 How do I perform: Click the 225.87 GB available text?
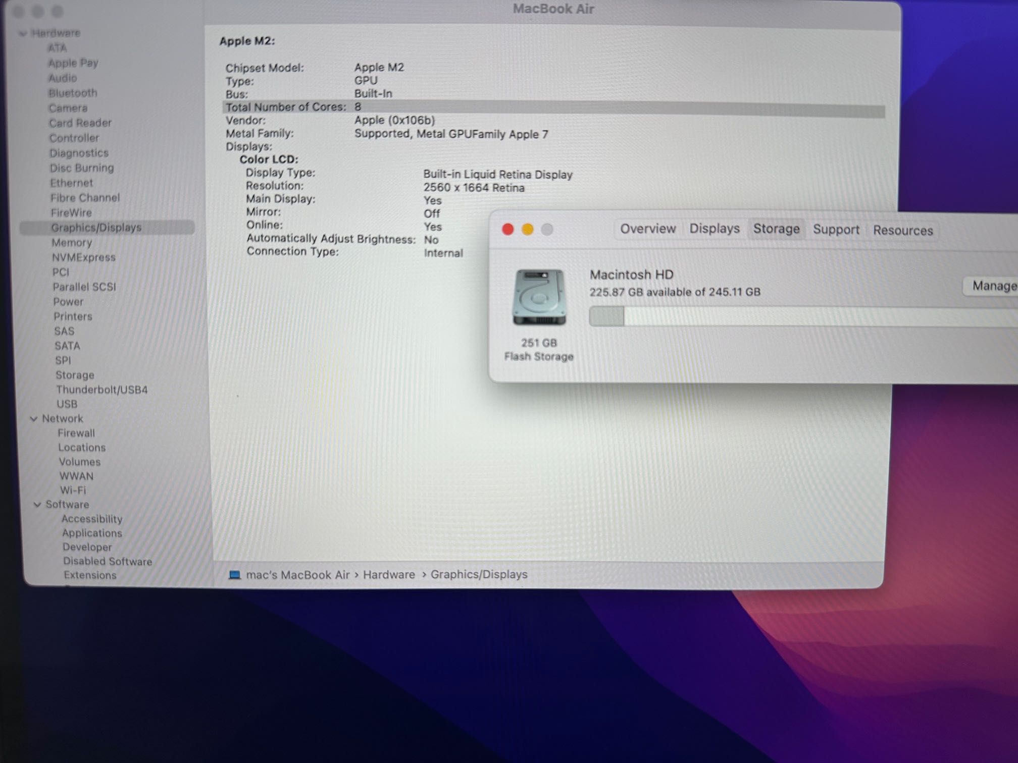(675, 292)
